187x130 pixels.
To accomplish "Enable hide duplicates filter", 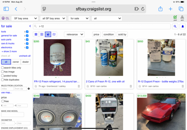I will [x=2, y=80].
